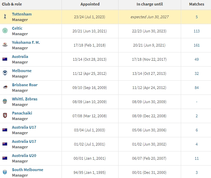Click Australia's matches count 49
Screen dimensions: 211x178
pos(197,59)
